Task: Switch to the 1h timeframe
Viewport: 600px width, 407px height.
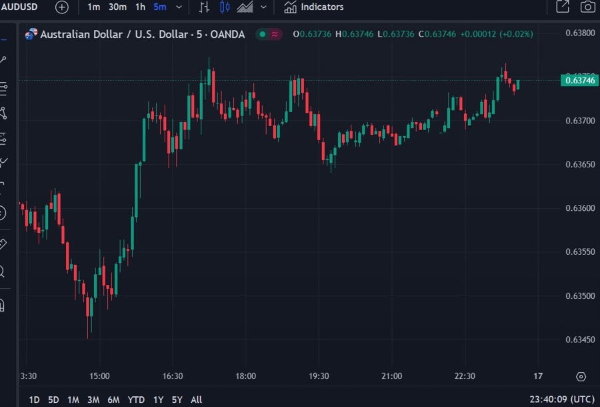Action: pyautogui.click(x=141, y=7)
